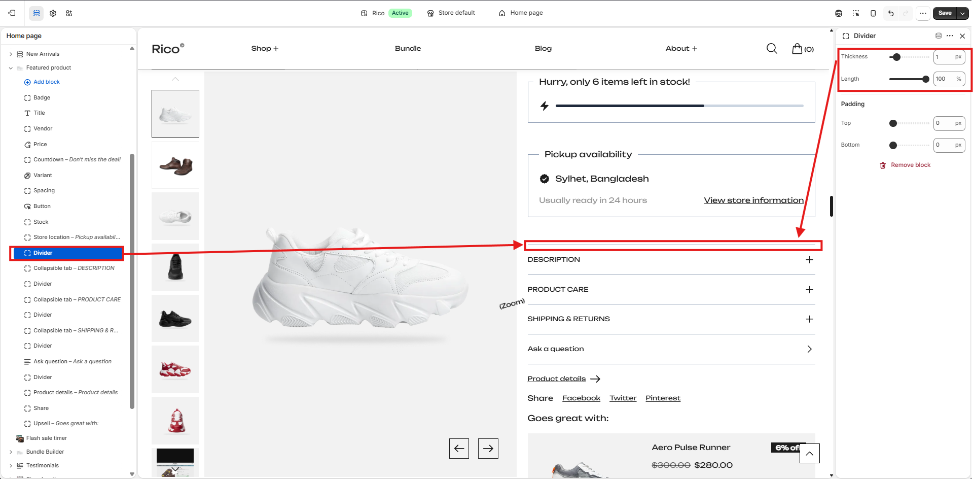This screenshot has height=479, width=973.
Task: Show next product image arrow
Action: 488,449
